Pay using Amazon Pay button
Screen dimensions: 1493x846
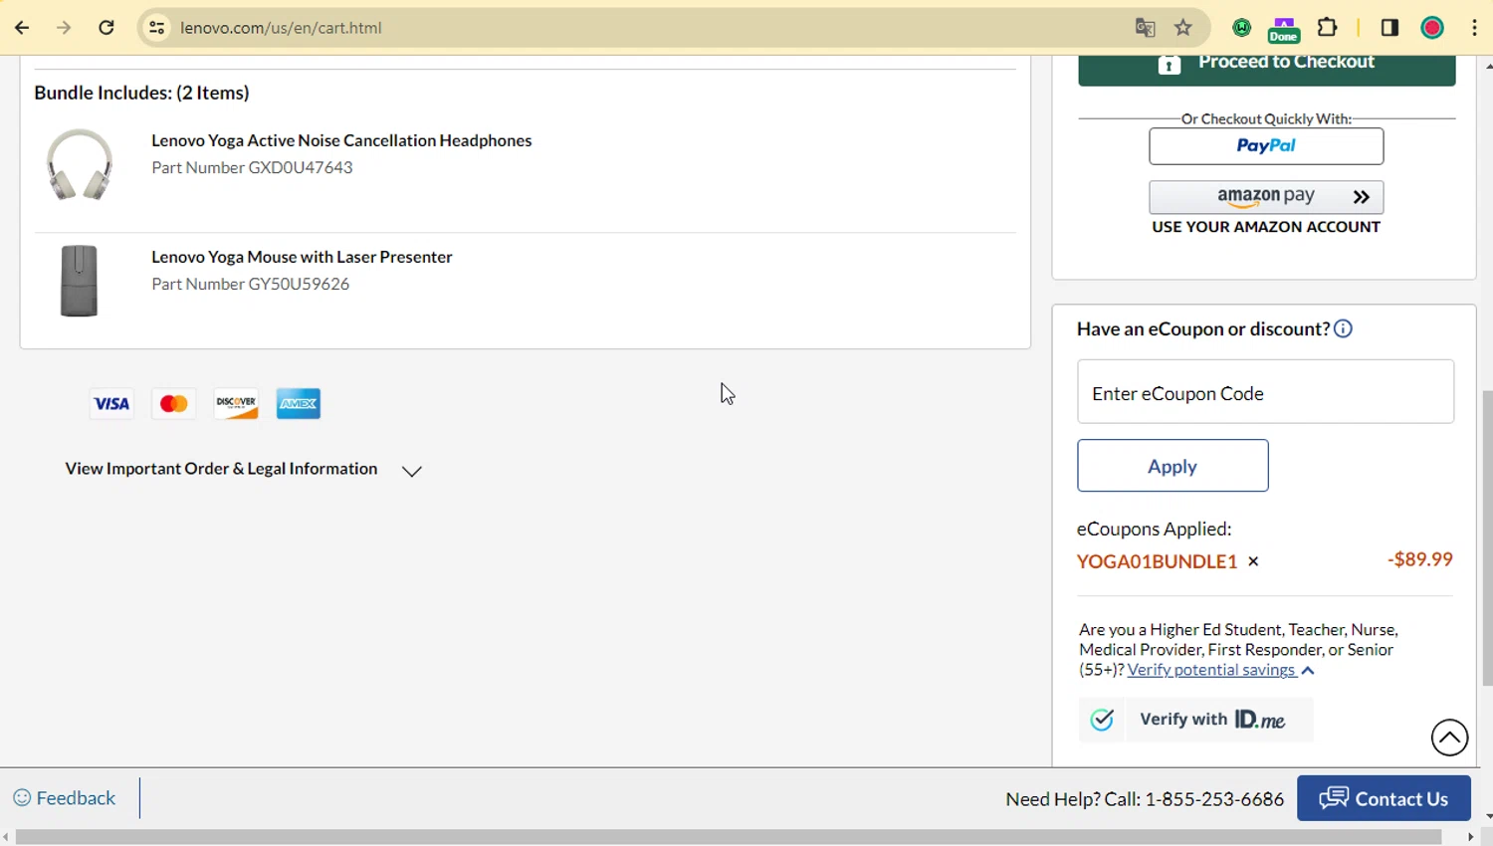point(1266,197)
